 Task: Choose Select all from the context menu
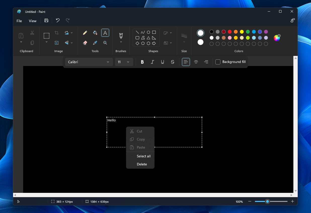tap(143, 156)
